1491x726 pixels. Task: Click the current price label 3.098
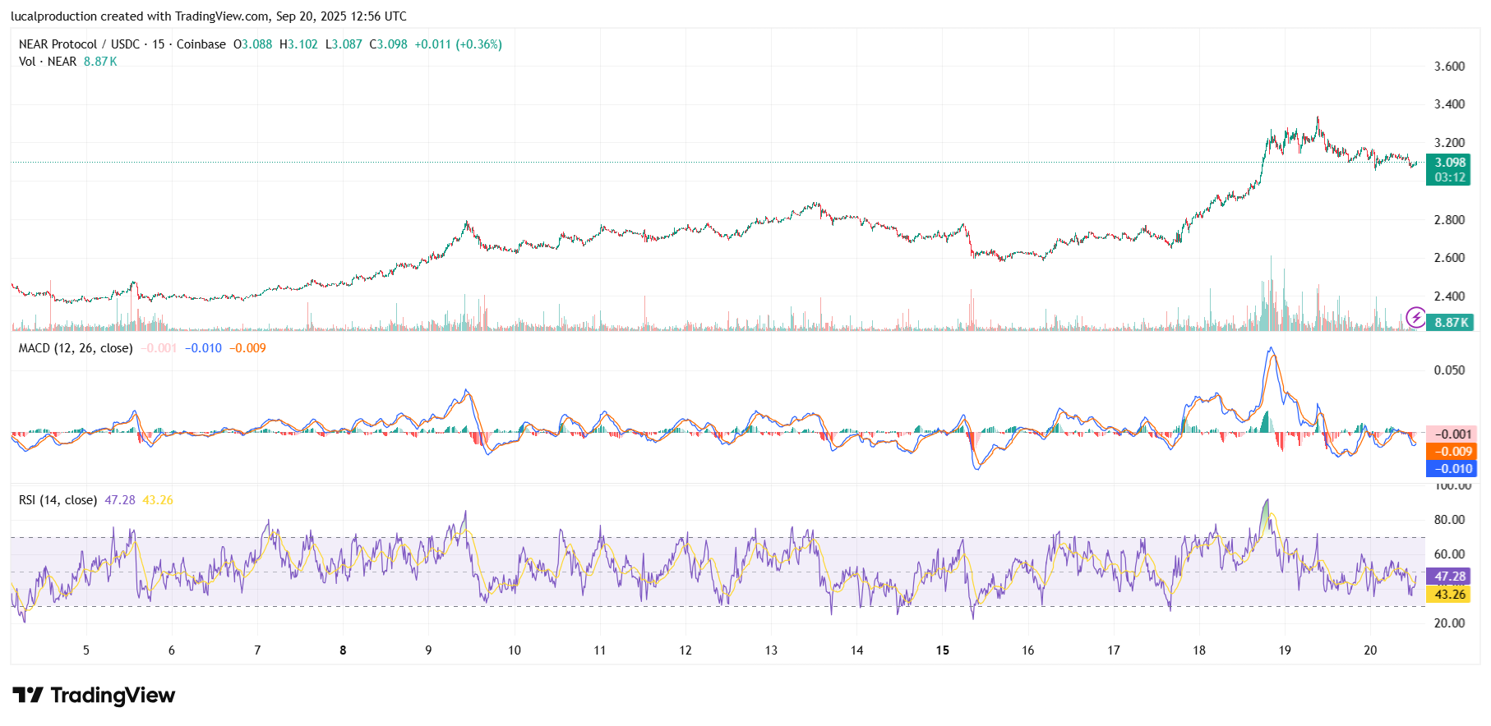coord(1450,163)
